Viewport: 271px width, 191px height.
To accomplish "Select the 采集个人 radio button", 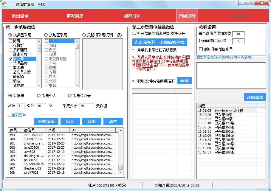I will tap(39, 96).
